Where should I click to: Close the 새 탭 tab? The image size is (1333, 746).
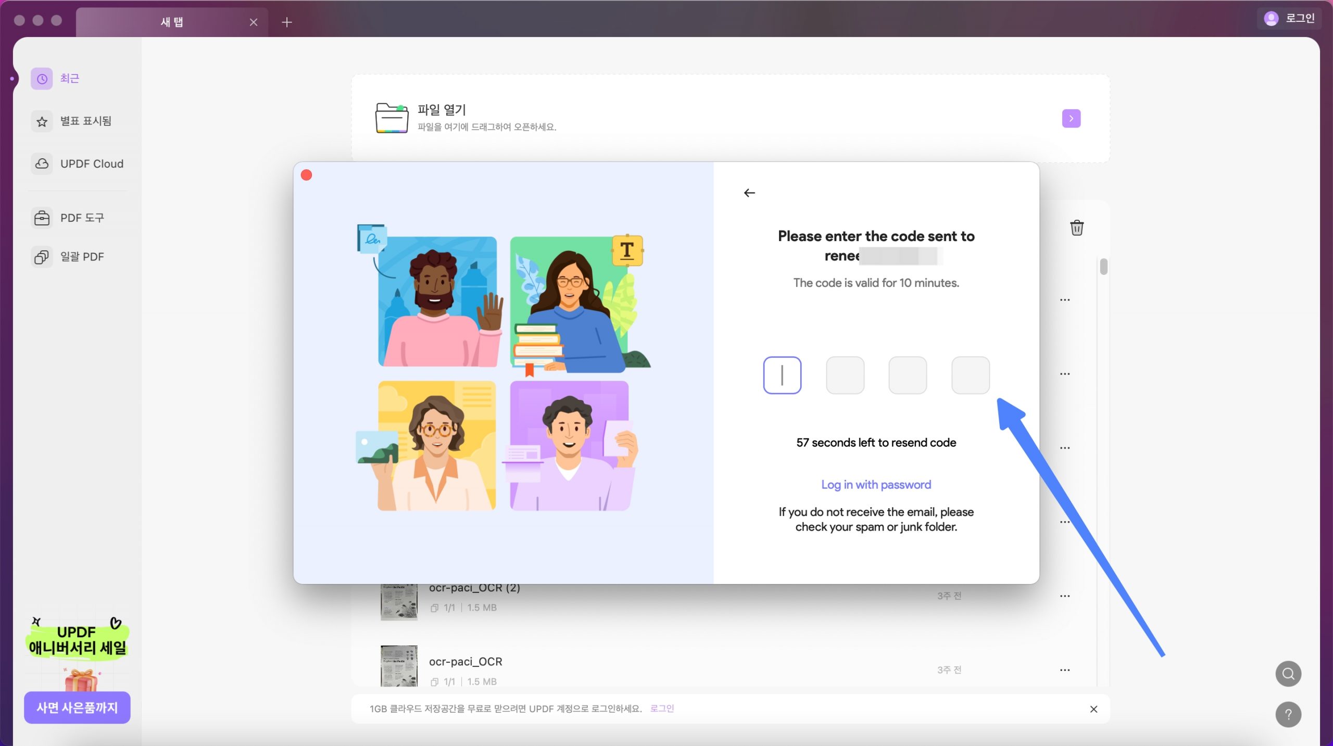254,22
